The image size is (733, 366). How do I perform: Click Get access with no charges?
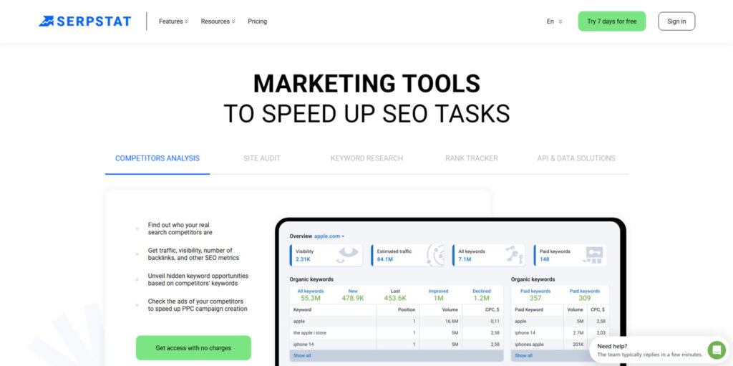(193, 348)
